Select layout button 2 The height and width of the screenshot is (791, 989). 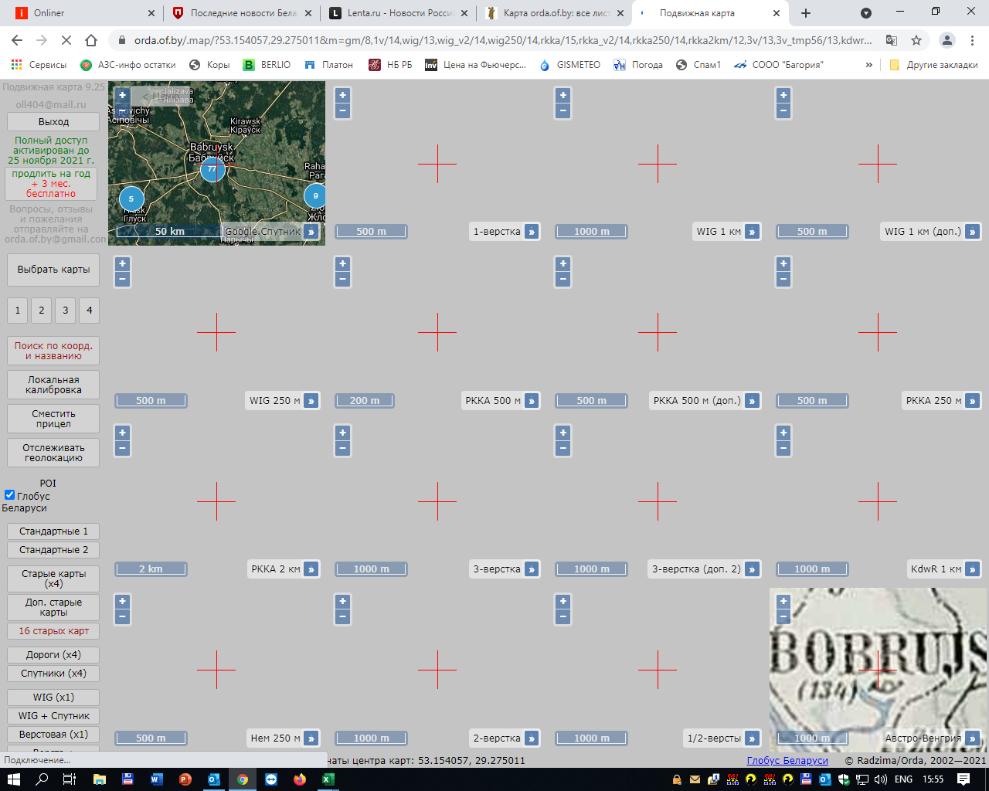click(42, 311)
